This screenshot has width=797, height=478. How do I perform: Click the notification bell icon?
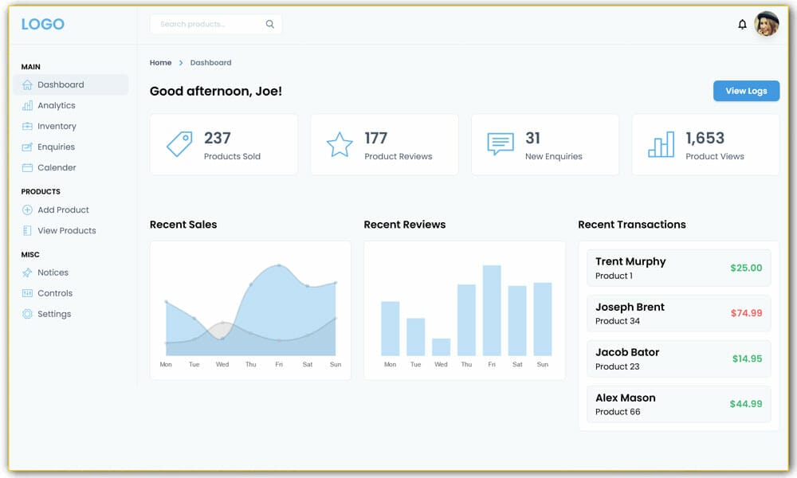pyautogui.click(x=741, y=24)
